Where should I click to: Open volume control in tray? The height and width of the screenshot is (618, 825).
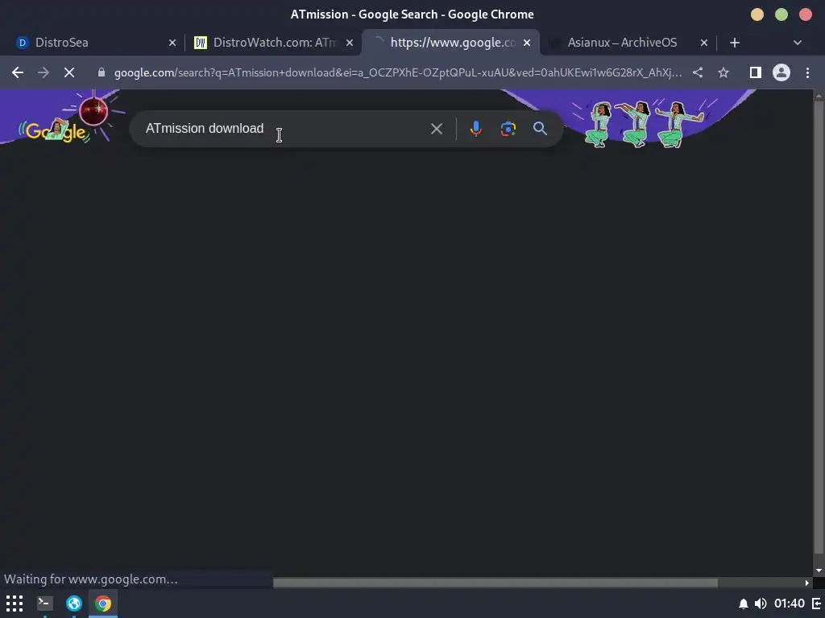[x=761, y=604]
